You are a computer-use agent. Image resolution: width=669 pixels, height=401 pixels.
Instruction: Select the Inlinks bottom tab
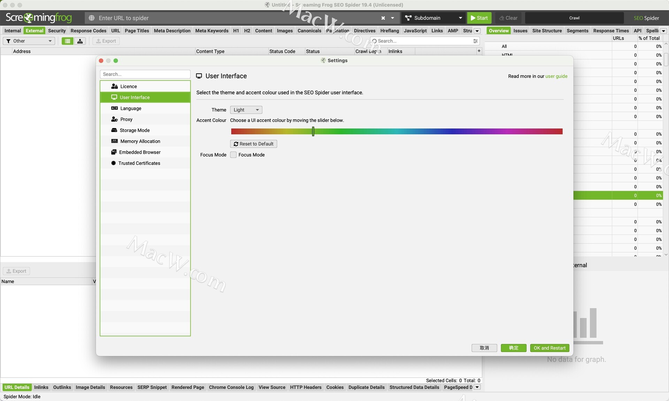pos(41,387)
